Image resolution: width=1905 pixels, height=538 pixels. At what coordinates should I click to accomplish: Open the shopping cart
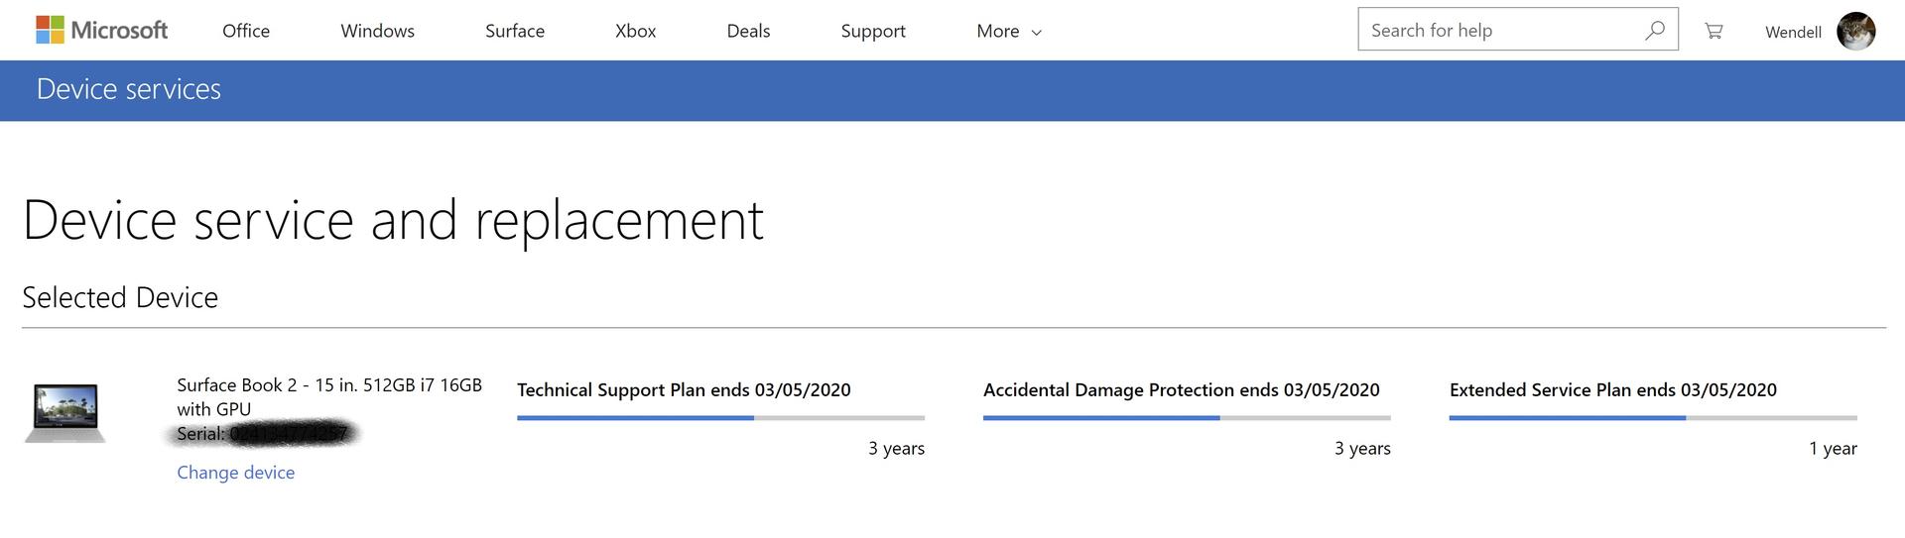[x=1714, y=31]
